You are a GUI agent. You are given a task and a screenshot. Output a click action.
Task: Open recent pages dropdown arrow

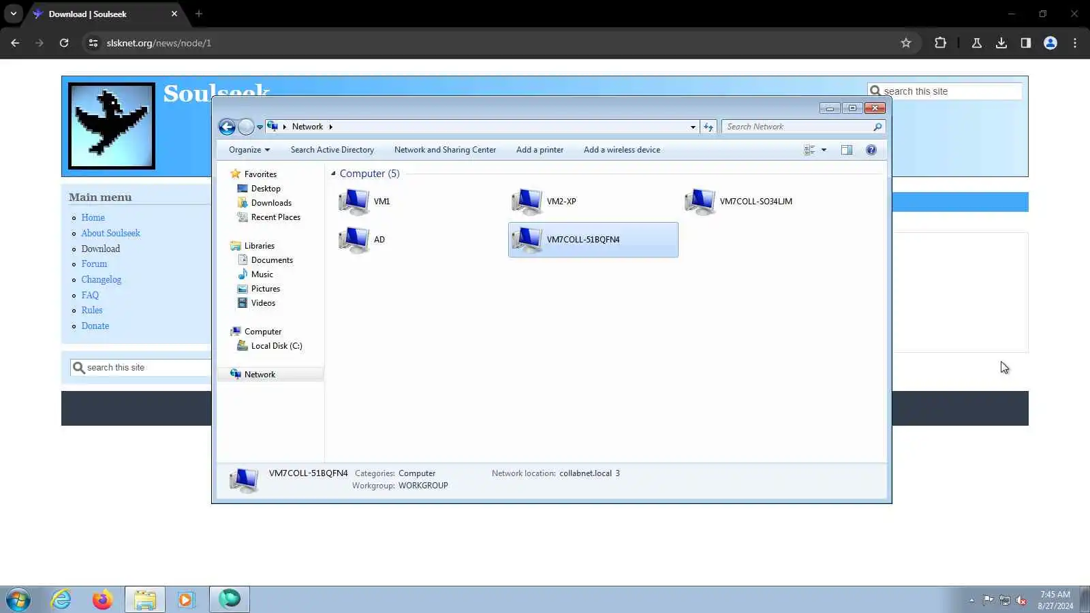(x=260, y=127)
